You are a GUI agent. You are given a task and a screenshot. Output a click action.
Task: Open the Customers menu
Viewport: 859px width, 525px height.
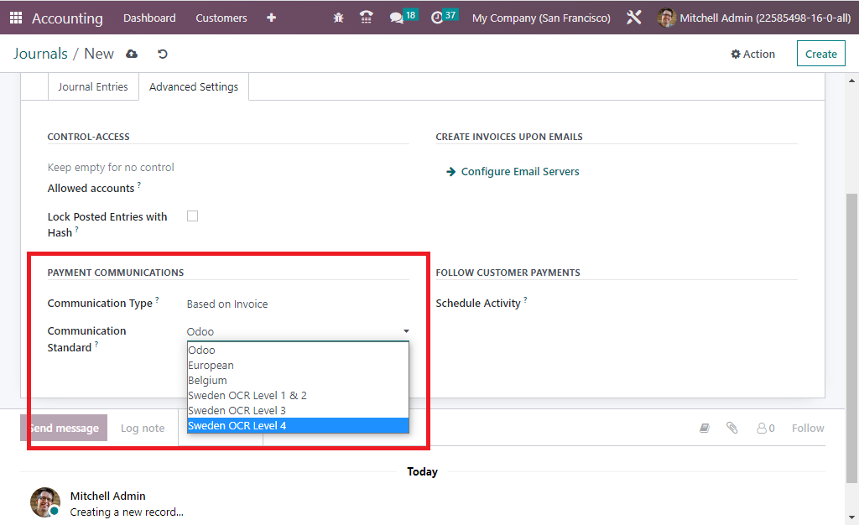[x=221, y=18]
